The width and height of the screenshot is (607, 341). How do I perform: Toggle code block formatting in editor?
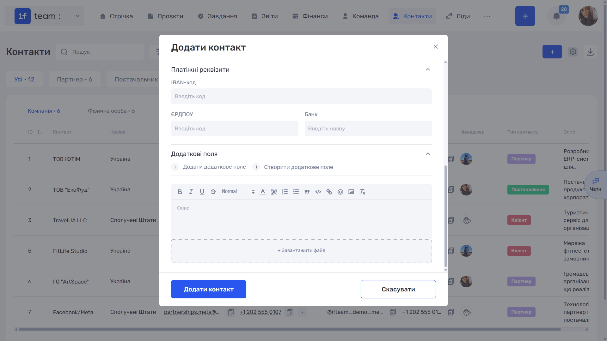318,192
